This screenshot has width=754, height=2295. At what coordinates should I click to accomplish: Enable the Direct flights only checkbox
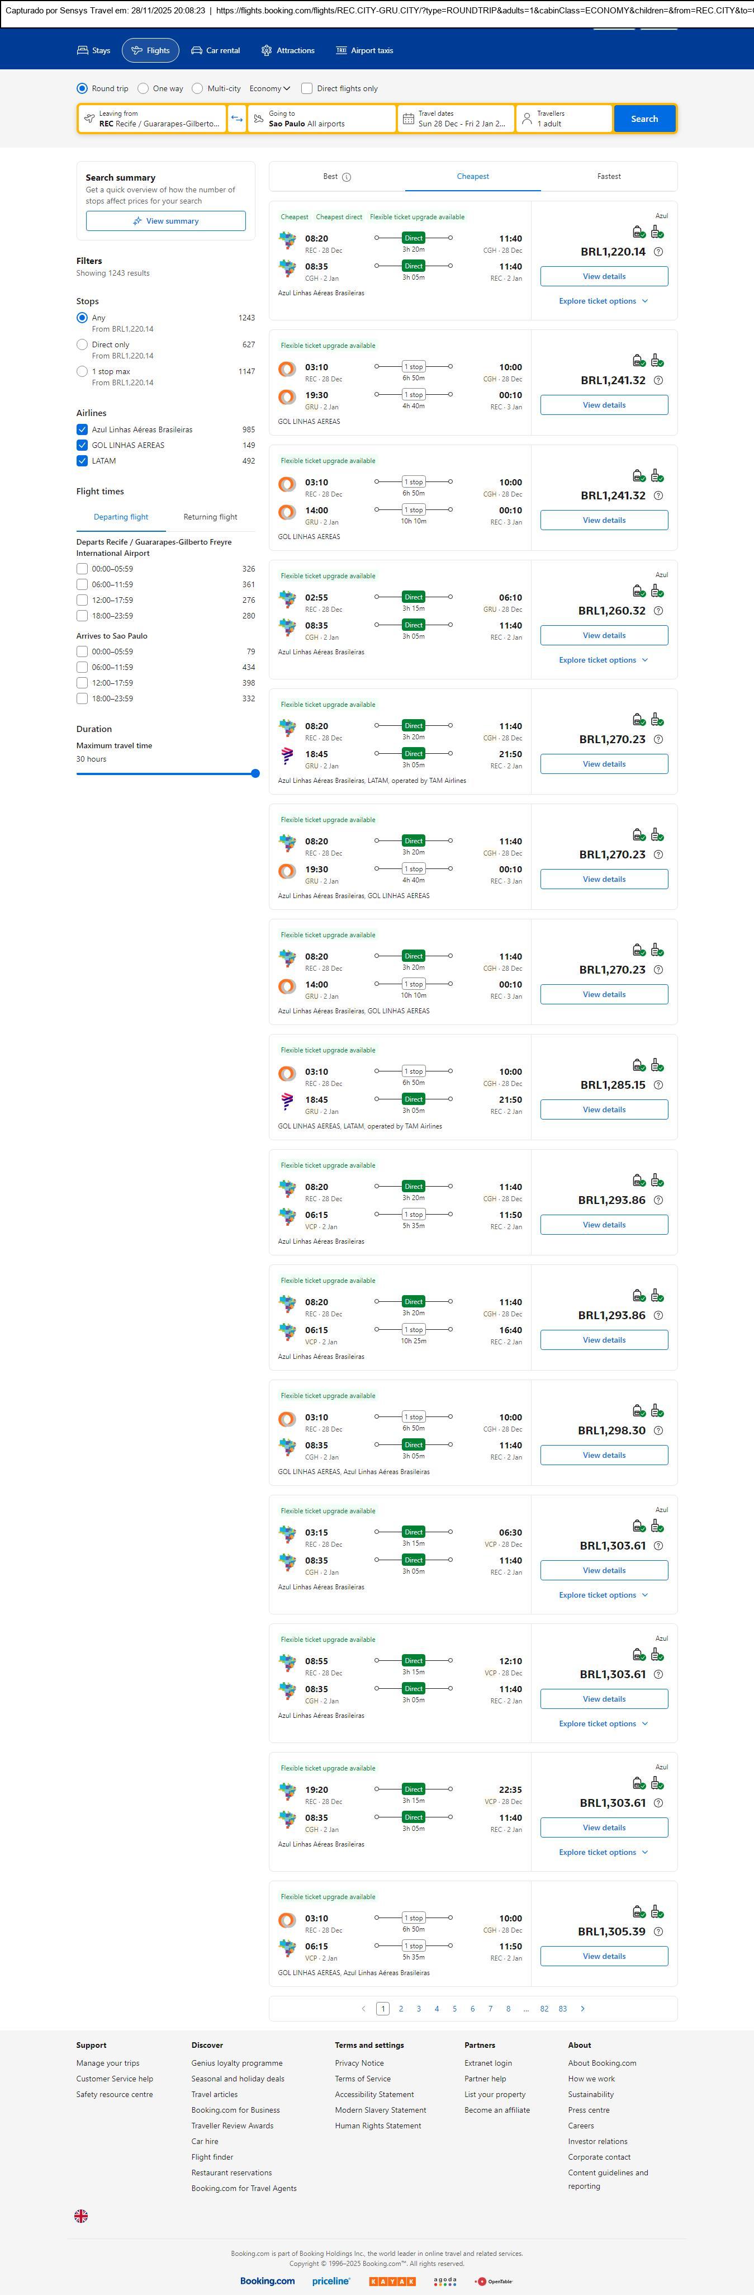306,88
